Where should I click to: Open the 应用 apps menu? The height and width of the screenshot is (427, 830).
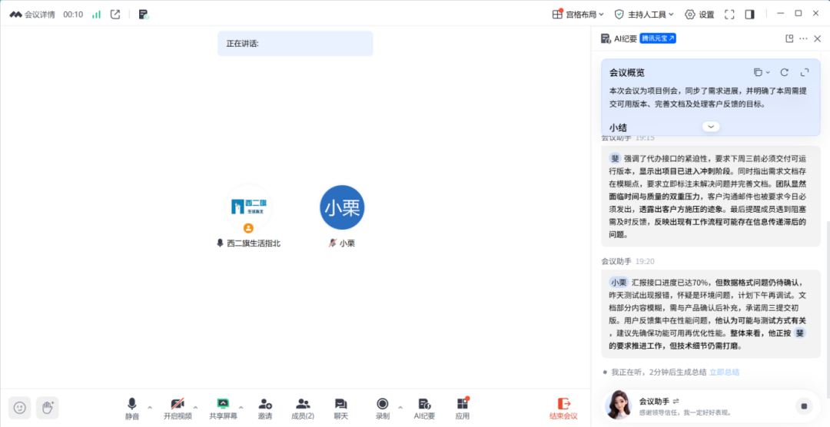click(x=462, y=409)
